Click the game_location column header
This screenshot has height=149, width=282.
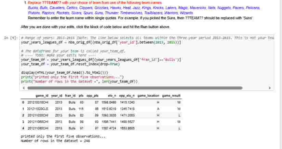148,95
